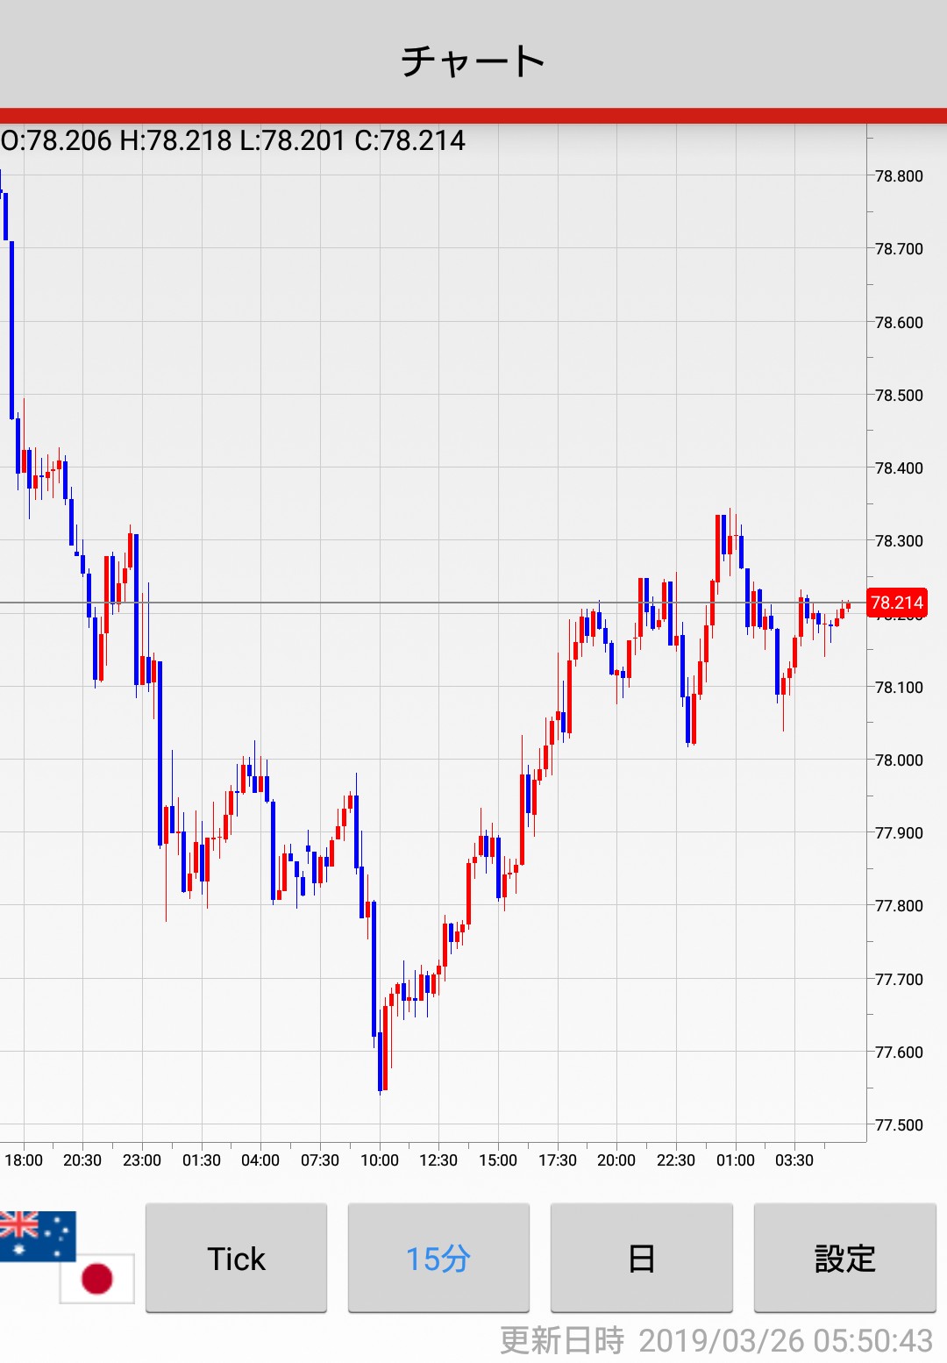Tap the 77.500 price axis label
947x1363 pixels.
(x=899, y=1125)
